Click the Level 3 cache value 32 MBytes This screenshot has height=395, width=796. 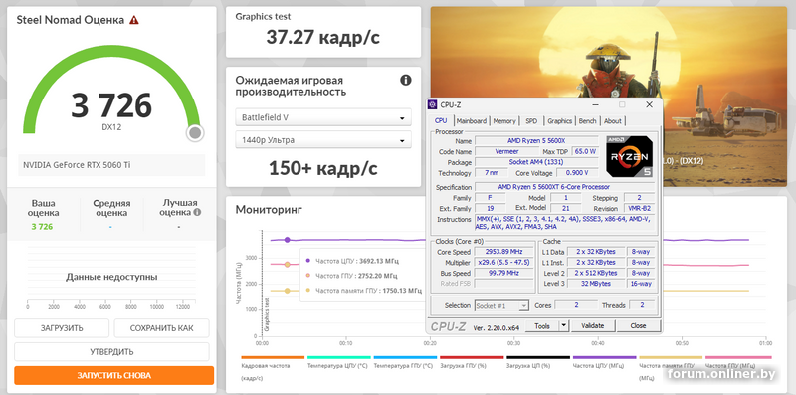(596, 284)
